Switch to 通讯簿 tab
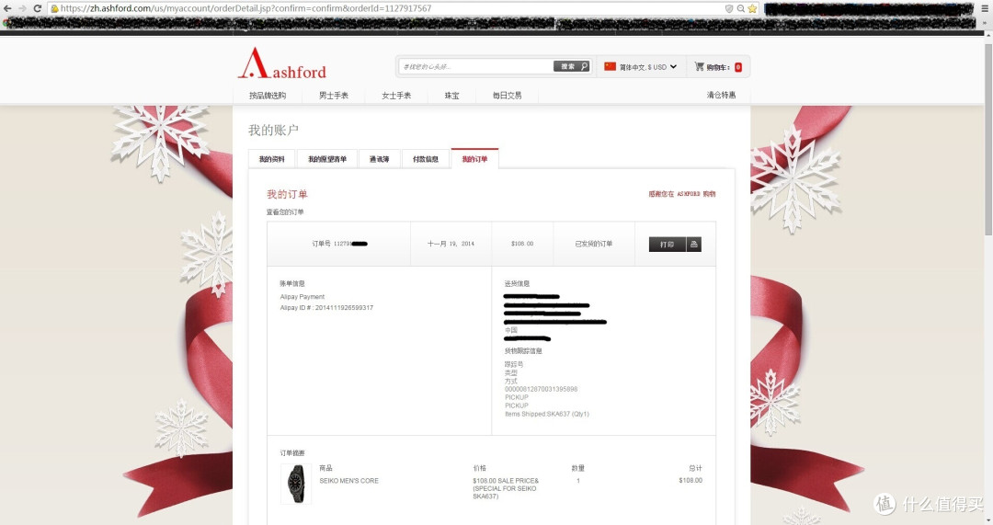The width and height of the screenshot is (993, 525). (380, 159)
